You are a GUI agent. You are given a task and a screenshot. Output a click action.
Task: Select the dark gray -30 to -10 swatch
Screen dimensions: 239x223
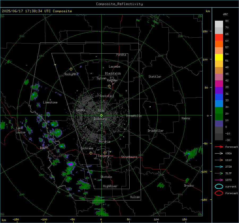[219, 137]
